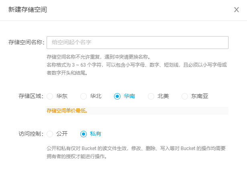
Task: Click the 新建存储空间 dialog title
Action: pos(28,10)
